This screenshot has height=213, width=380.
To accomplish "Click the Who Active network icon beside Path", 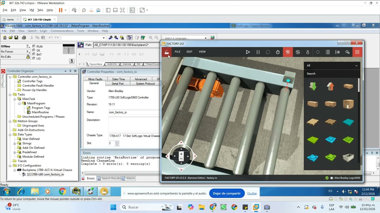I will pyautogui.click(x=80, y=45).
